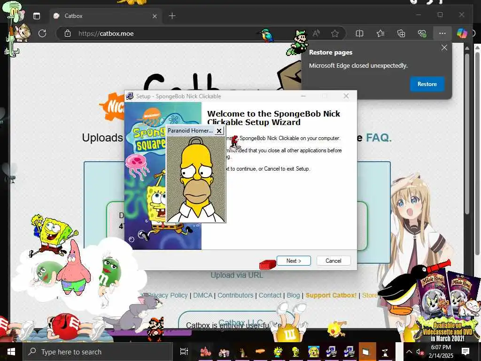This screenshot has width=481, height=361.
Task: Click the Upload via URL link
Action: 237,275
